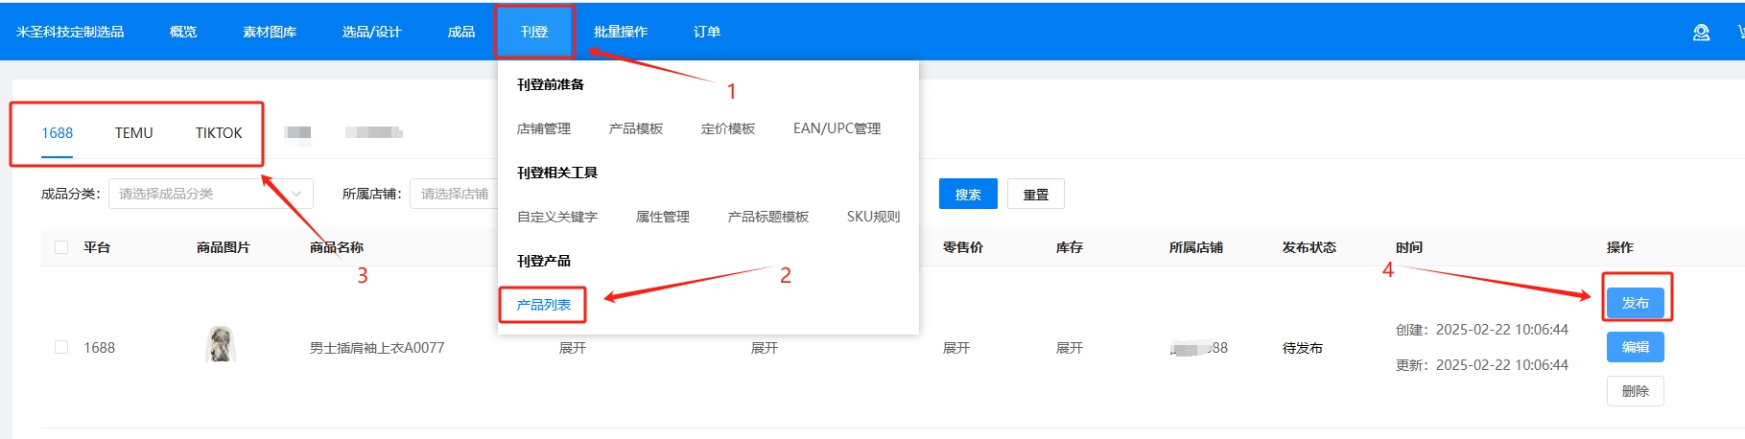Check the 1688 product row checkbox
Viewport: 1745px width, 439px height.
[x=61, y=347]
